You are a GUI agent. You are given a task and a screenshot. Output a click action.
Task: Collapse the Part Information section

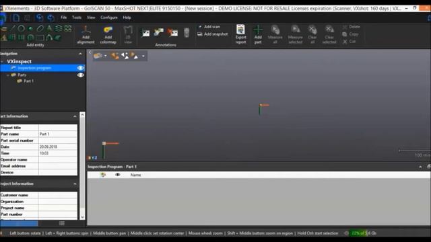(x=75, y=116)
